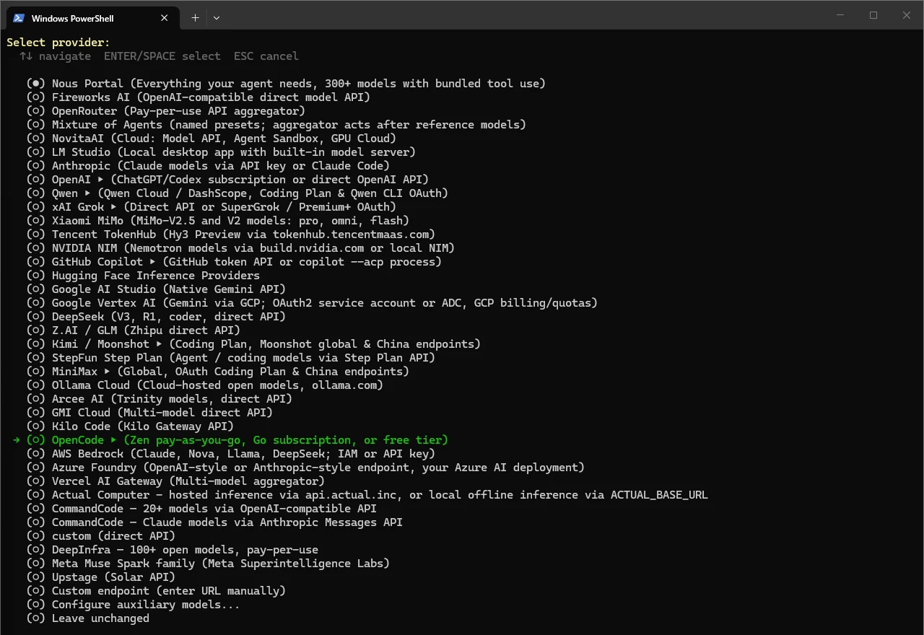Viewport: 924px width, 635px height.
Task: Select the LM Studio radio option
Action: pos(36,152)
